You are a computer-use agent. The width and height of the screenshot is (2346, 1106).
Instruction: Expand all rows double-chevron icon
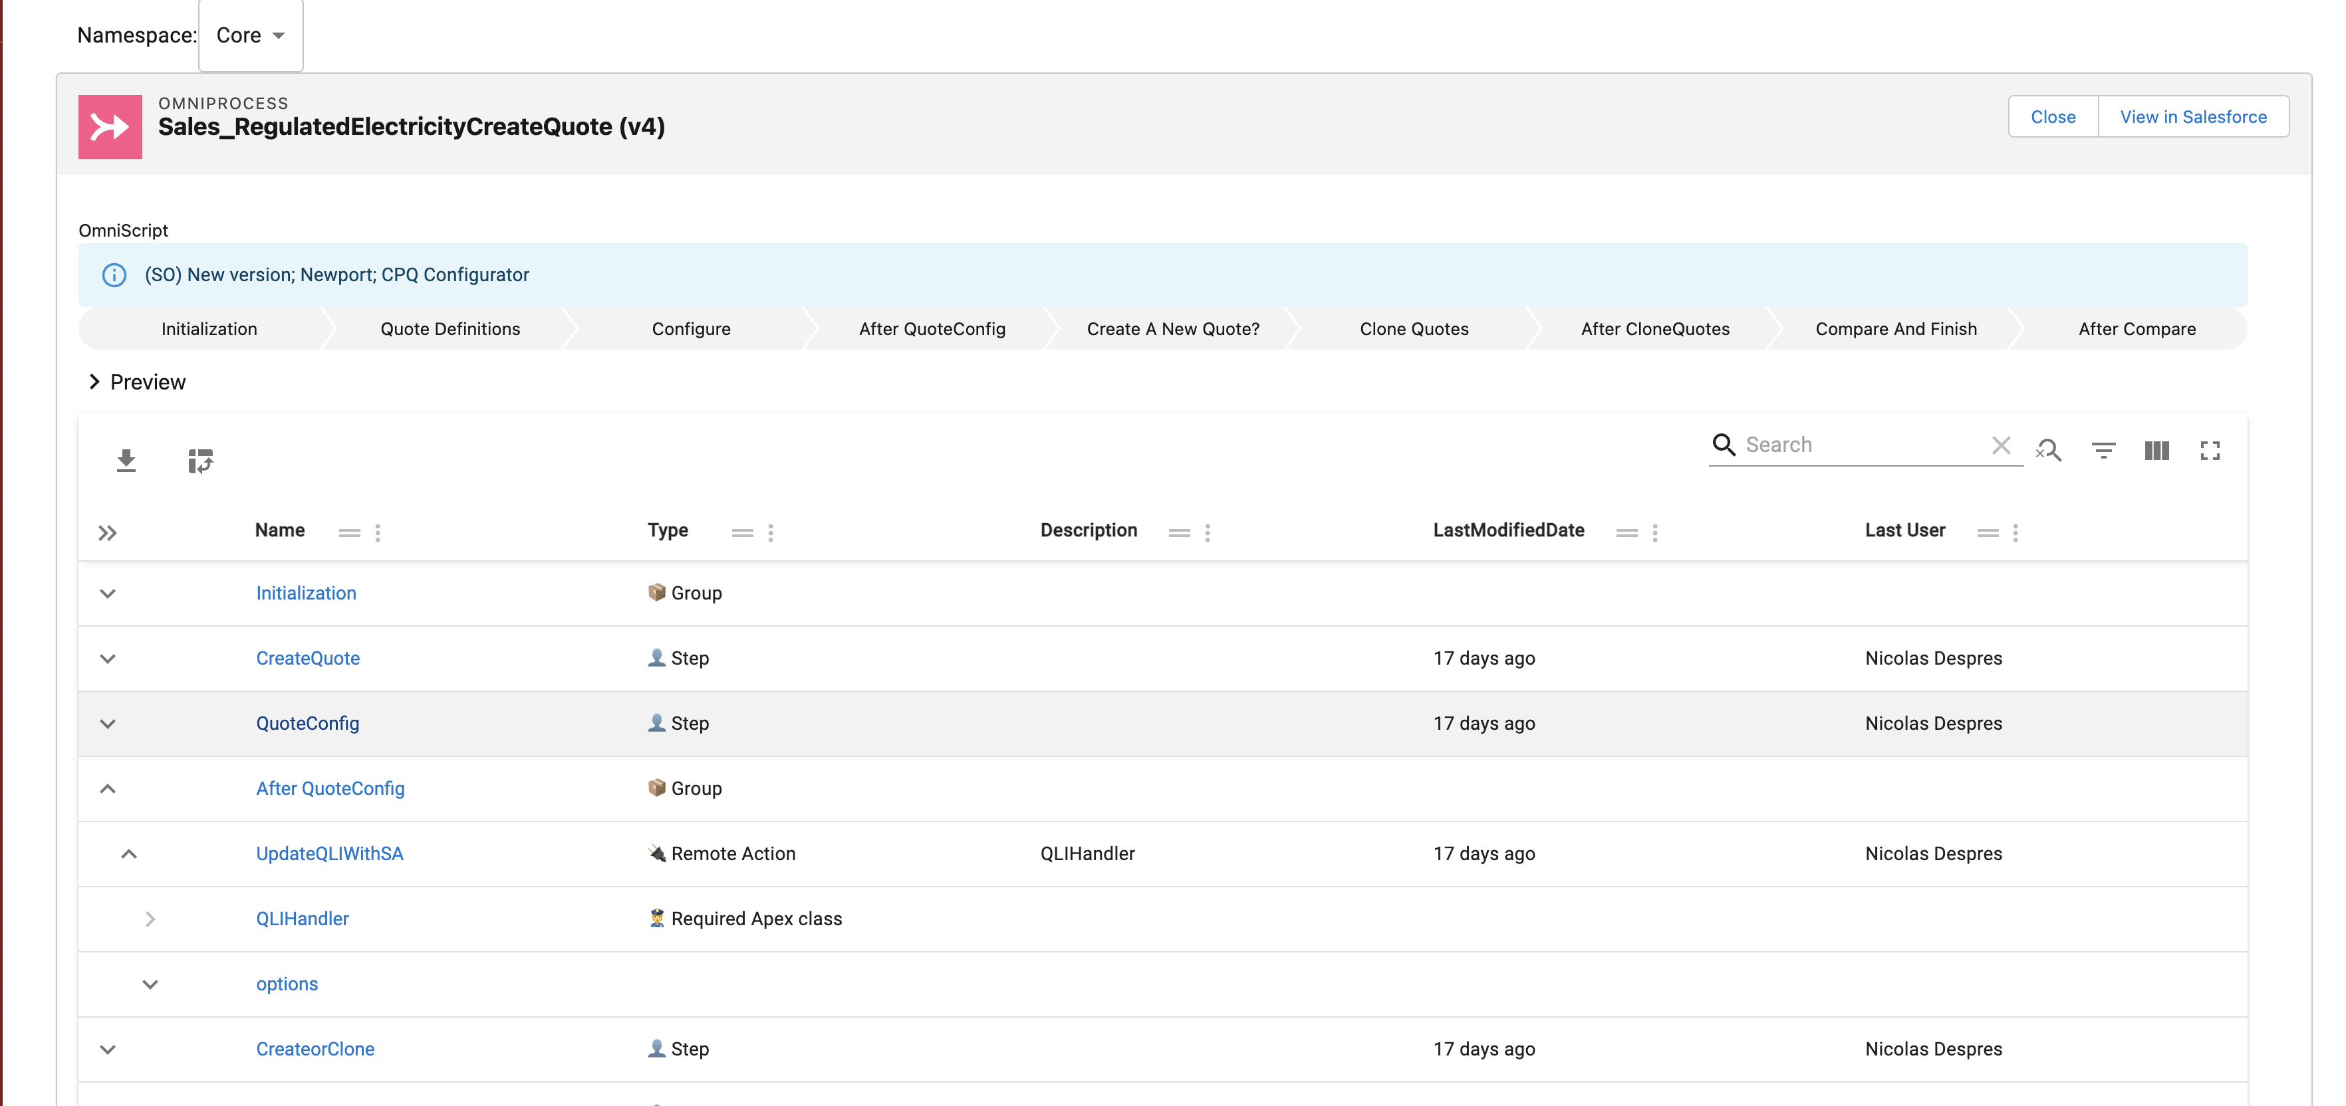108,532
